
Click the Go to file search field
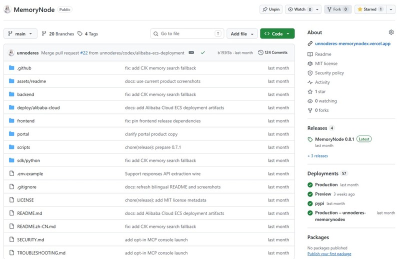187,33
